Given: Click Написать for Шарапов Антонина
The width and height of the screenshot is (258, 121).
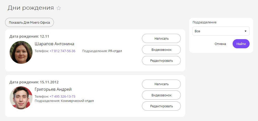Looking at the screenshot, I should 161,39.
